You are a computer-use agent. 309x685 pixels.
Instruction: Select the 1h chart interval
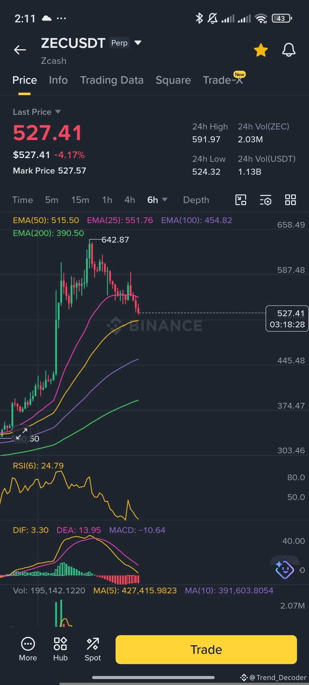coord(107,200)
